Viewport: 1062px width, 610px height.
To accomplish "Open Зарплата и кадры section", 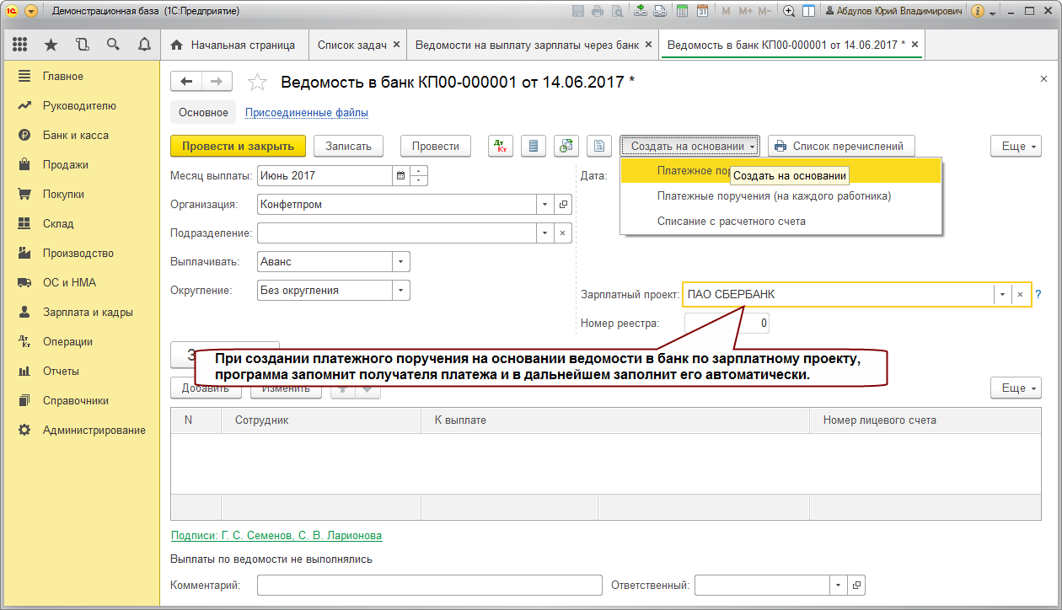I will point(88,312).
